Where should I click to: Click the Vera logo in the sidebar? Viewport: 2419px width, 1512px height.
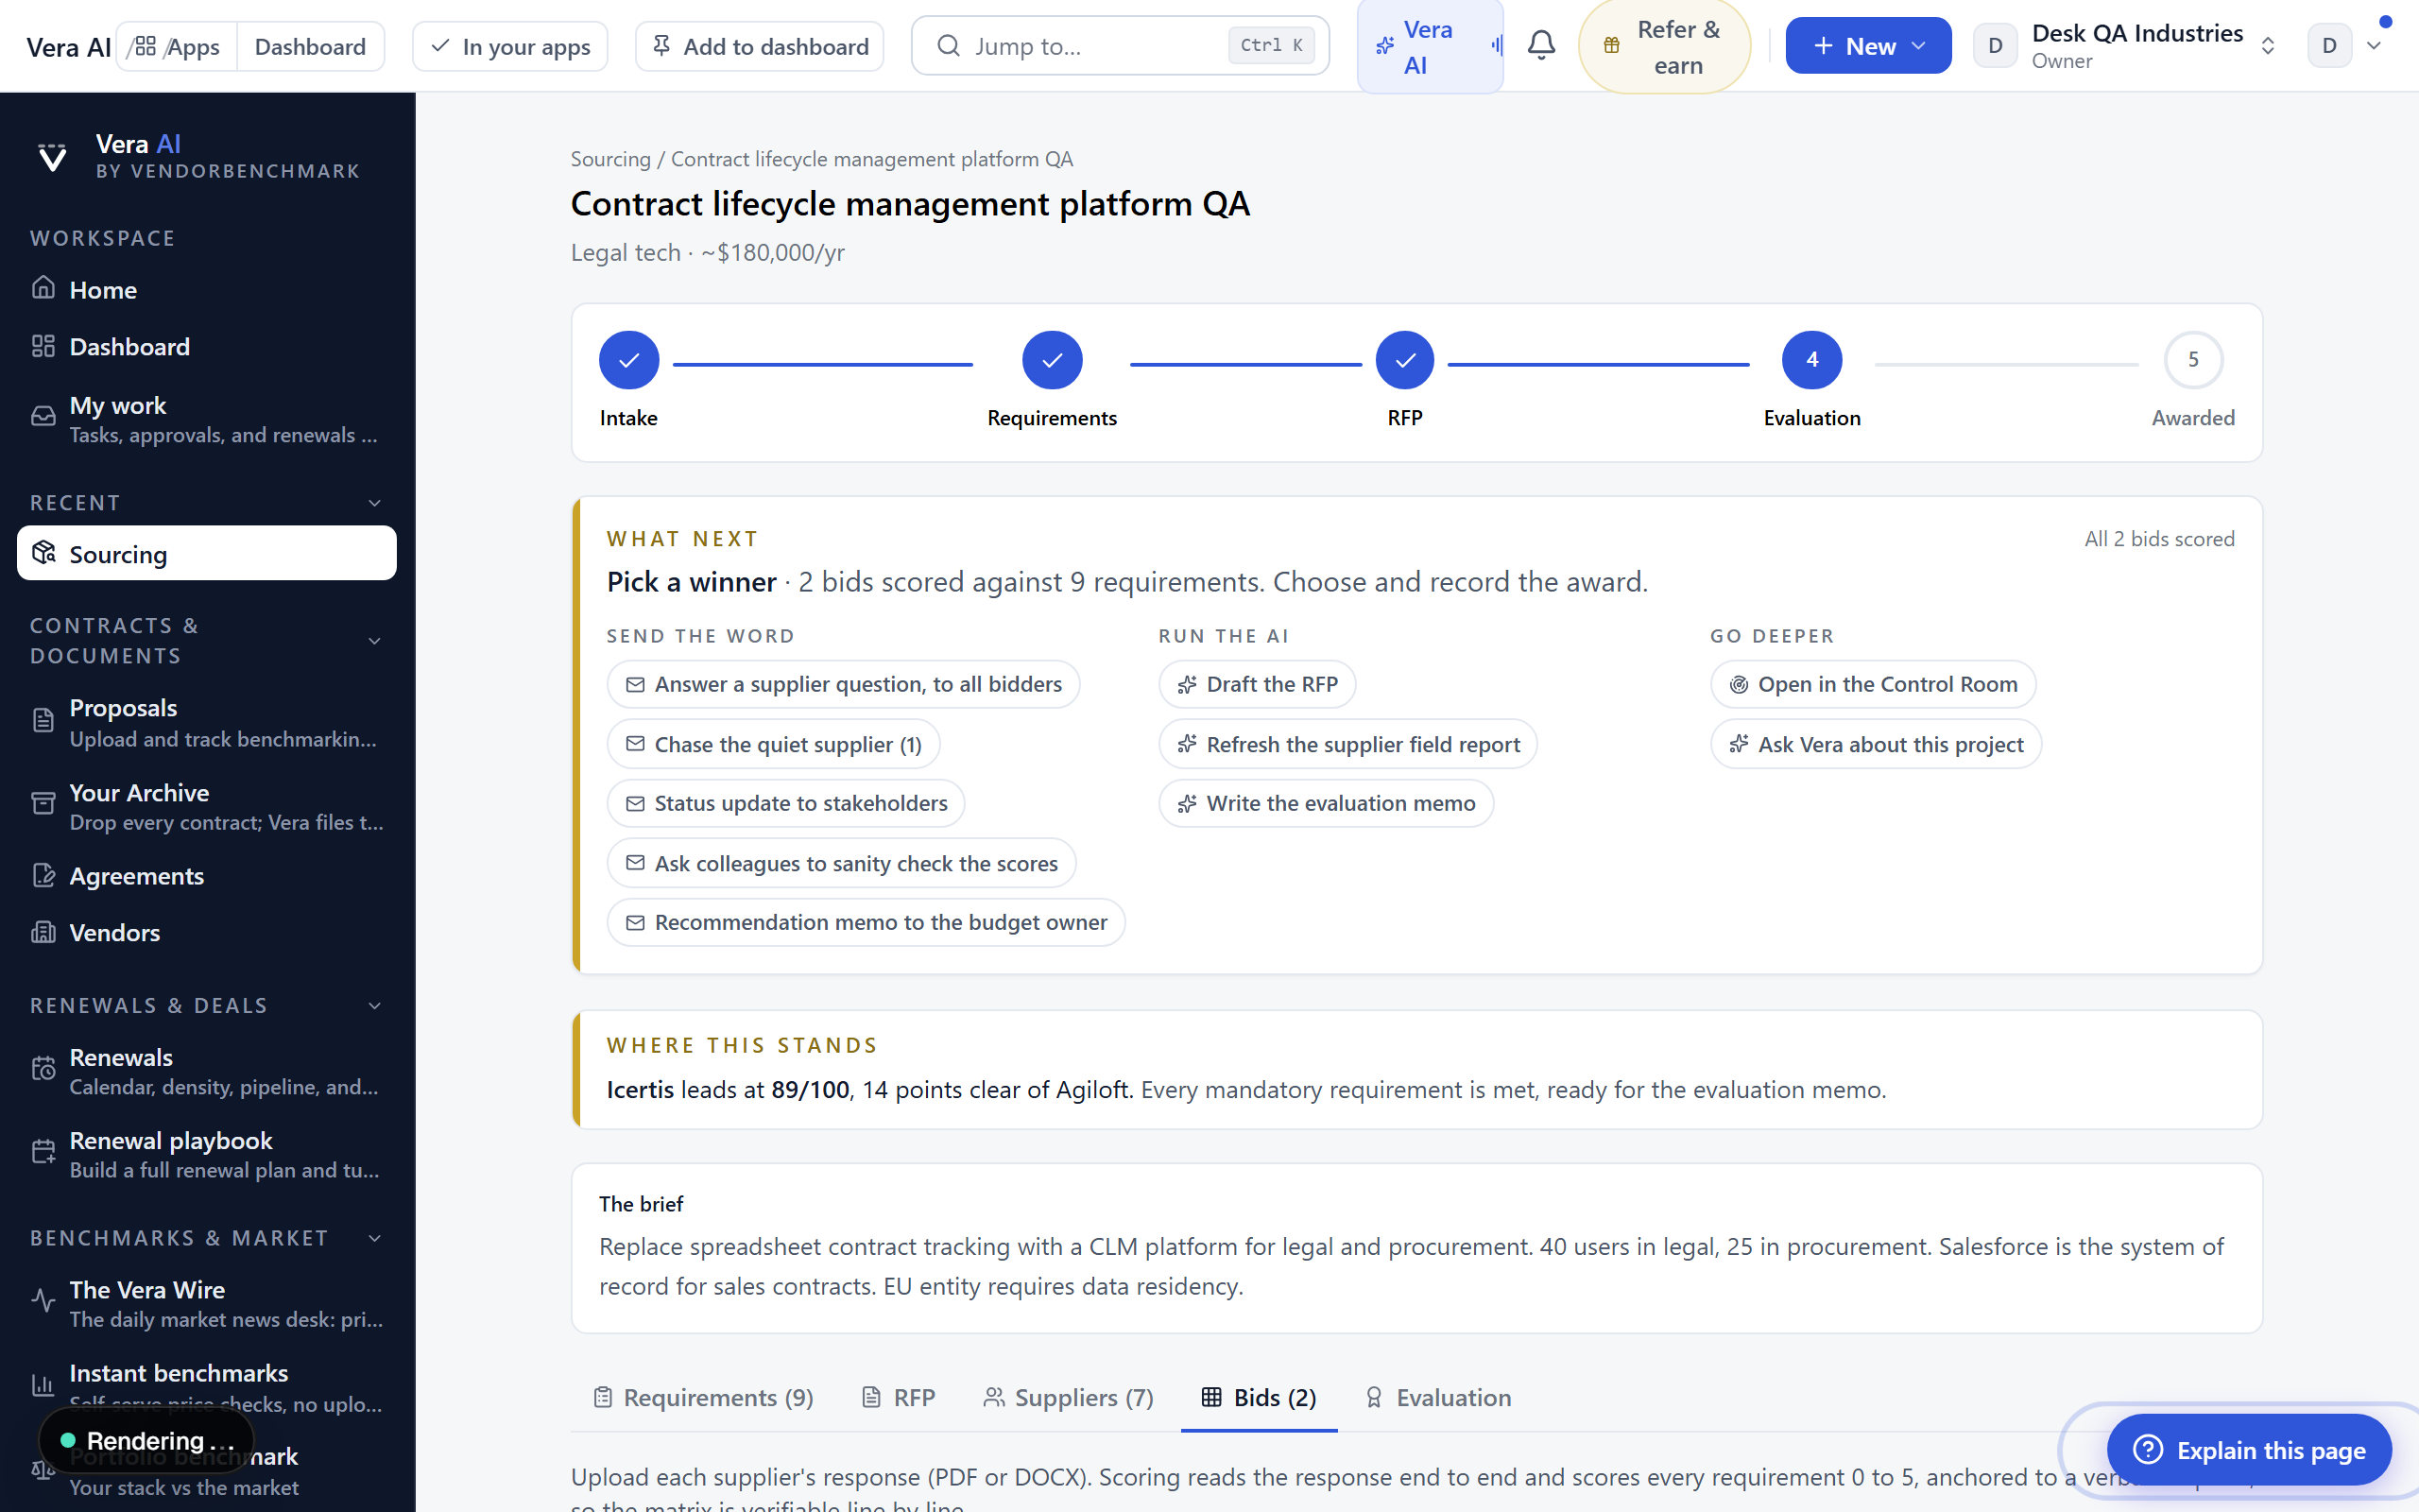pyautogui.click(x=52, y=157)
